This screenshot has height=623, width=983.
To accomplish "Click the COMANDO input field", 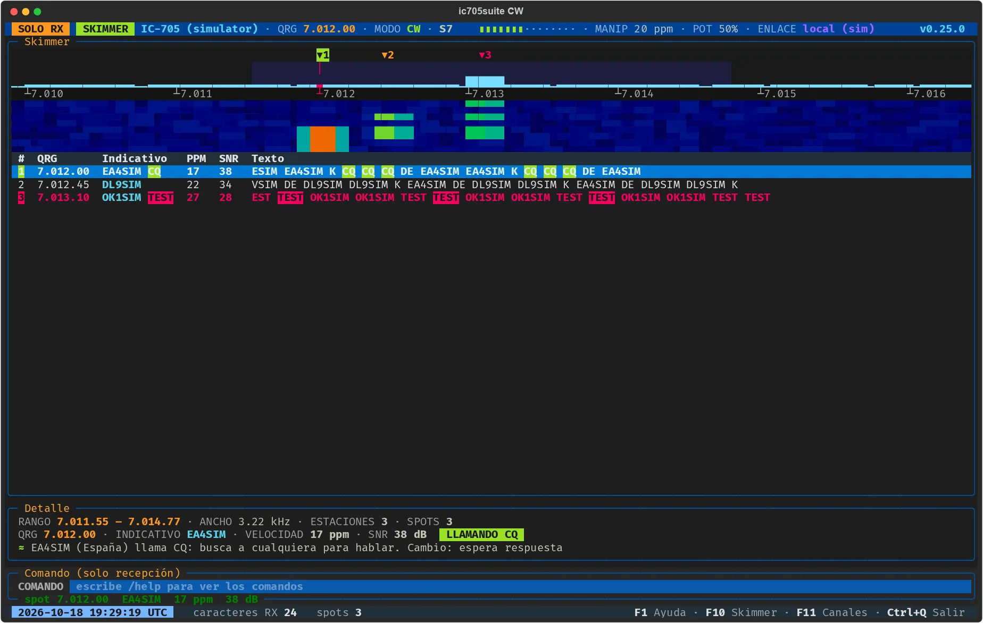I will [520, 586].
